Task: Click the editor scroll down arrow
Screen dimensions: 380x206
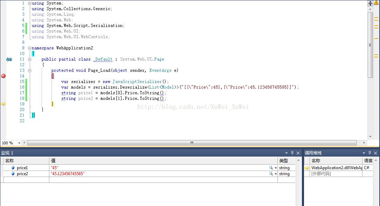Action: point(370,137)
